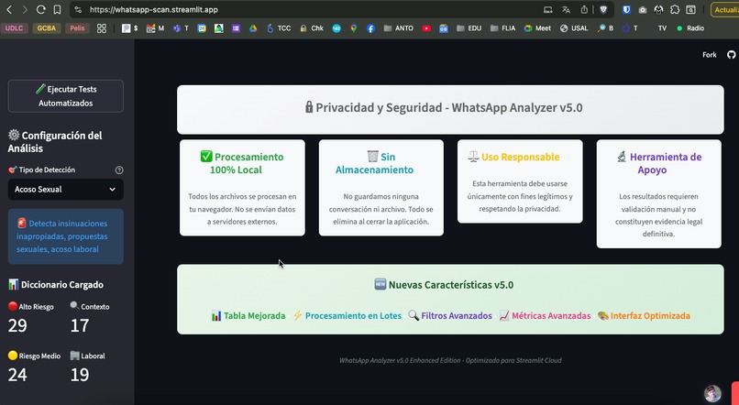The height and width of the screenshot is (405, 739).
Task: Click the Diccionario Cargado heading
Action: pyautogui.click(x=56, y=284)
